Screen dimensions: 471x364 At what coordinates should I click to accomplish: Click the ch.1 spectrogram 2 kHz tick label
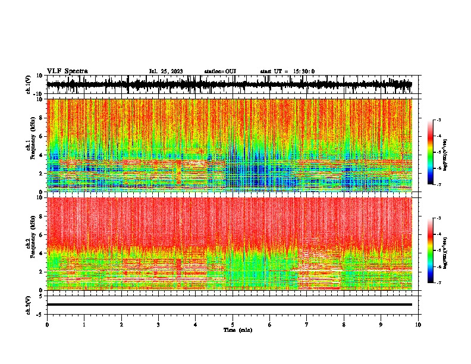tap(41, 174)
